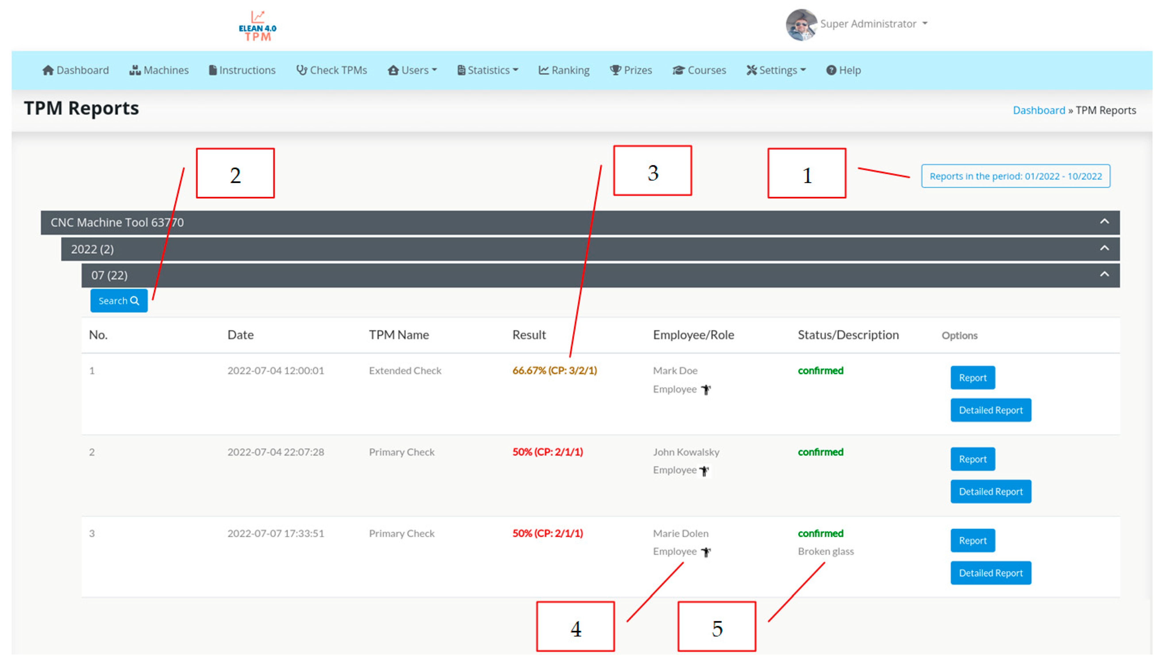
Task: Click Mark Doe's employee role icon
Action: (706, 389)
